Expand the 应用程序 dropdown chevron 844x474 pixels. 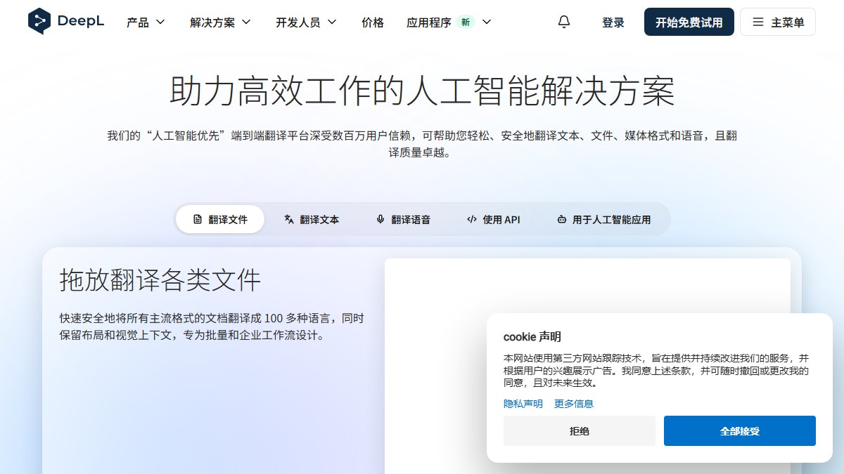pos(486,22)
